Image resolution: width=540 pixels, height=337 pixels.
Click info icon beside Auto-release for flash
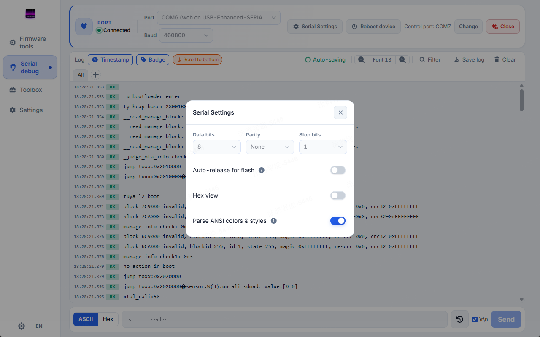click(261, 170)
